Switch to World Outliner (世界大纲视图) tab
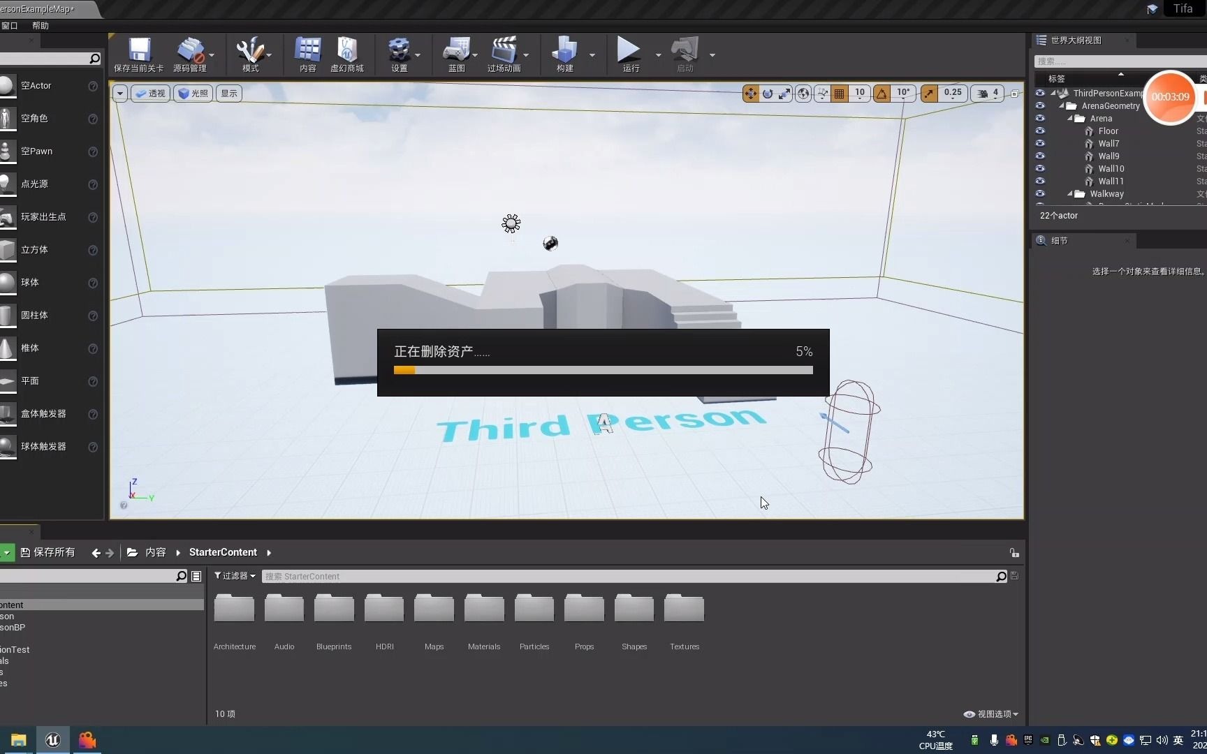The width and height of the screenshot is (1207, 754). (1076, 40)
